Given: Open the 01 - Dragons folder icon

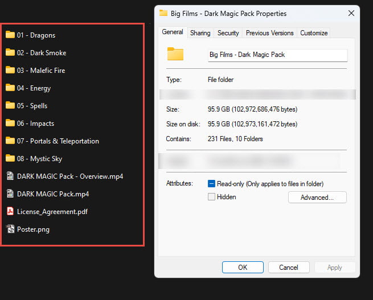Looking at the screenshot, I should pyautogui.click(x=10, y=35).
